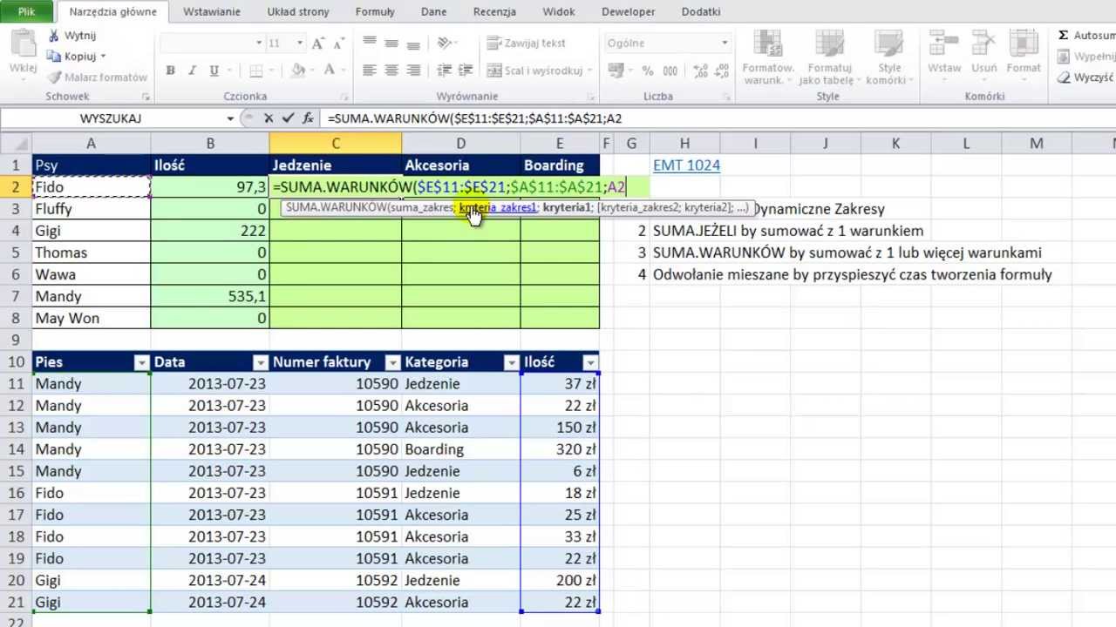Click the Wytnij scissors icon
The width and height of the screenshot is (1116, 627).
(x=54, y=36)
